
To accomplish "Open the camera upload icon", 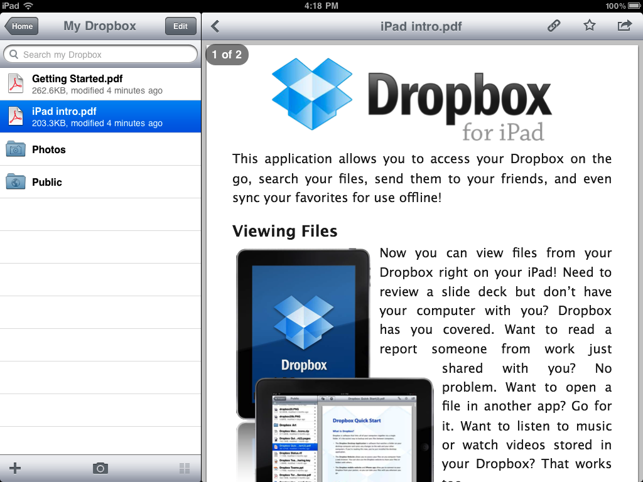I will (100, 468).
